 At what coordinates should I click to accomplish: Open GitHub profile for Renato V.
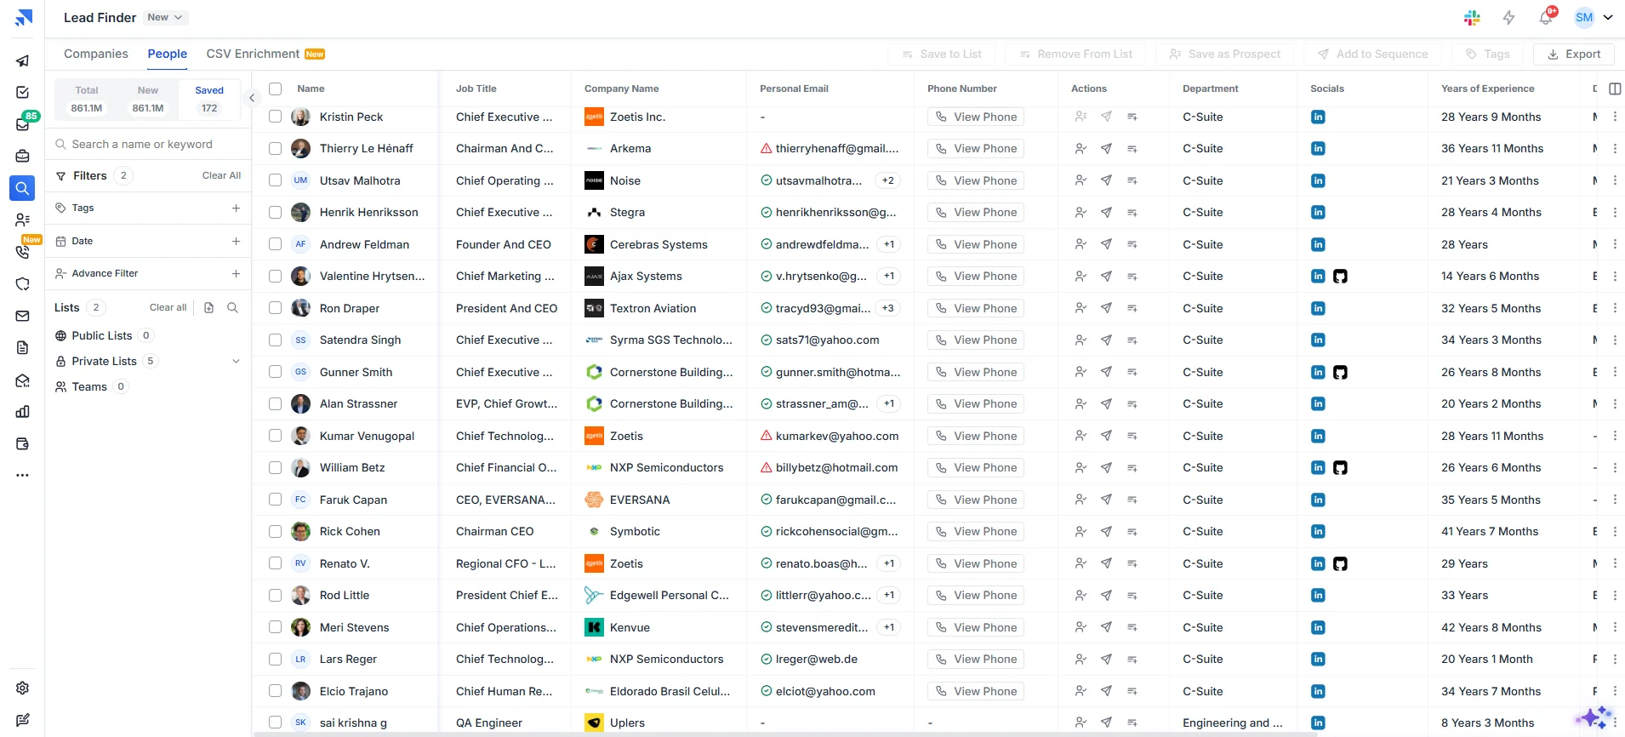[1340, 563]
